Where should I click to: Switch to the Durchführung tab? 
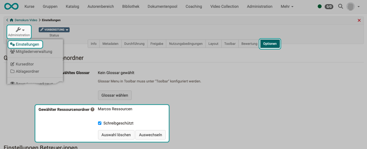(134, 44)
